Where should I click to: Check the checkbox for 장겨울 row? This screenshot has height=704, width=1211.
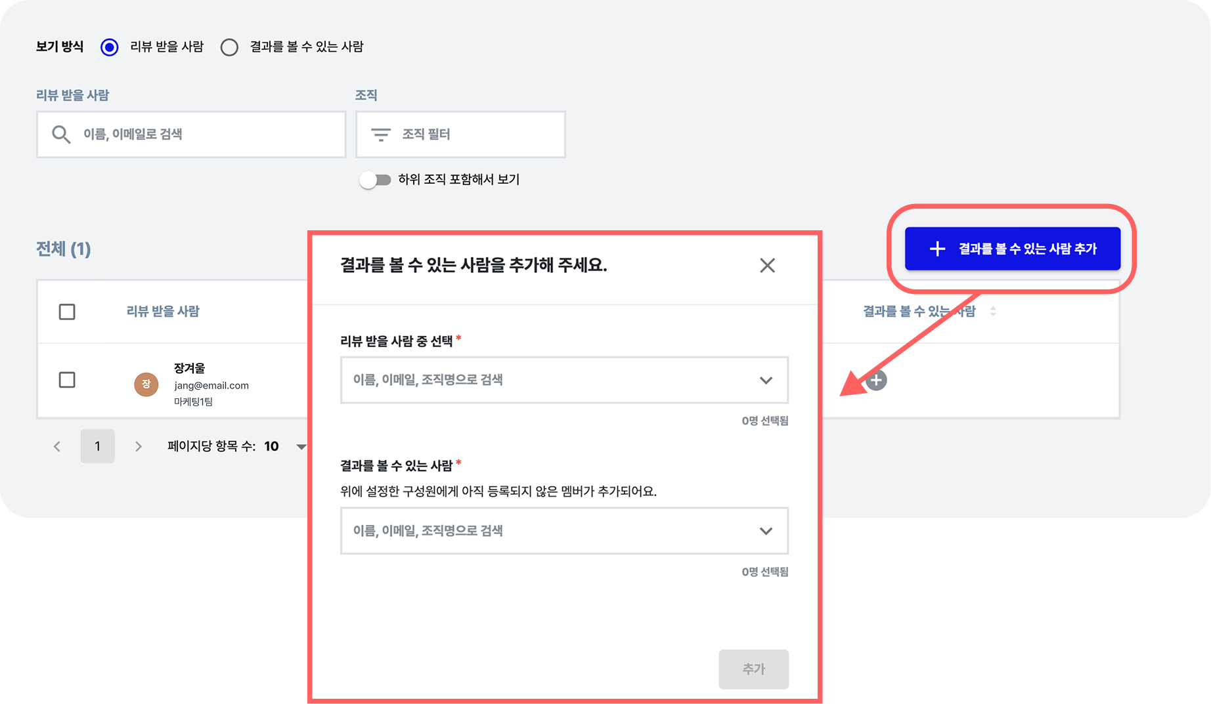coord(67,380)
